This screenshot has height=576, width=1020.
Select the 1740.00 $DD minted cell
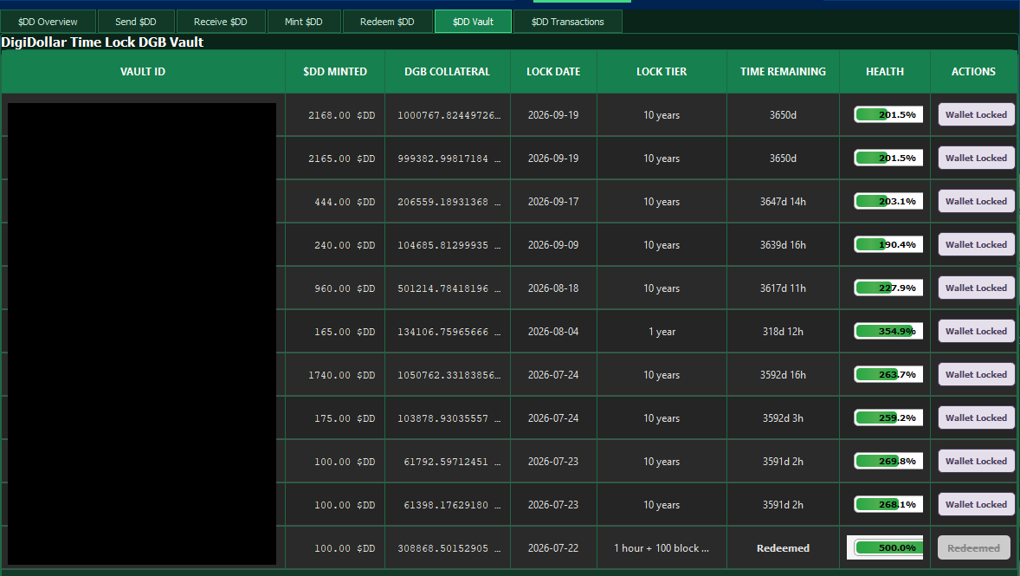pyautogui.click(x=335, y=375)
